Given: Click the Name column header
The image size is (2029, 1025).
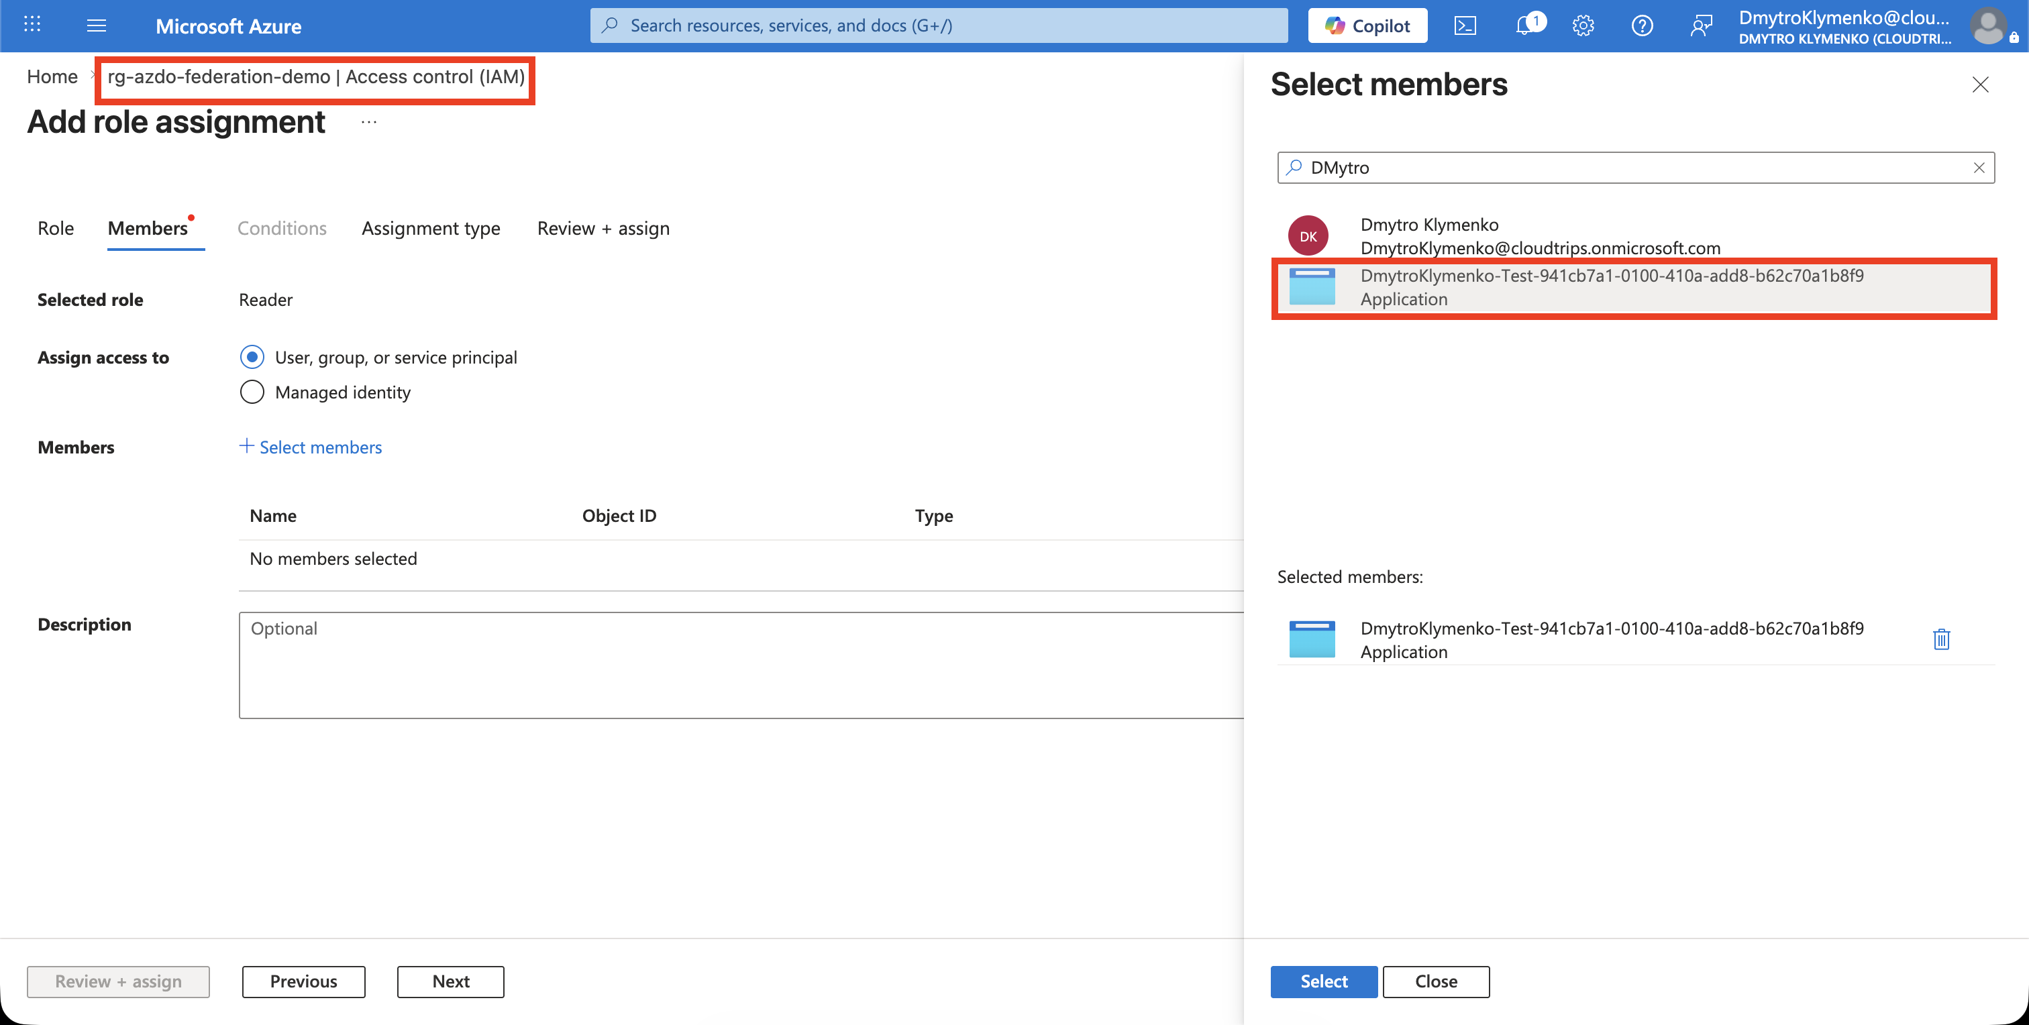Looking at the screenshot, I should 273,516.
